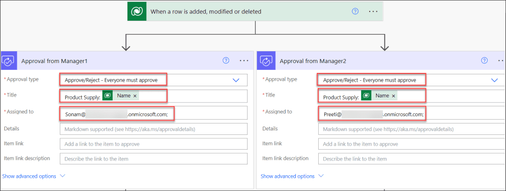The image size is (506, 191).
Task: Remove the Name token from Manager2 Title
Action: pos(393,96)
